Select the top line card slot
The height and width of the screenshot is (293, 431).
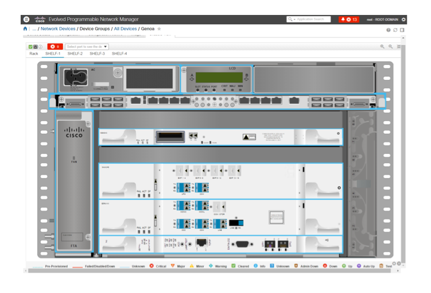tap(221, 137)
